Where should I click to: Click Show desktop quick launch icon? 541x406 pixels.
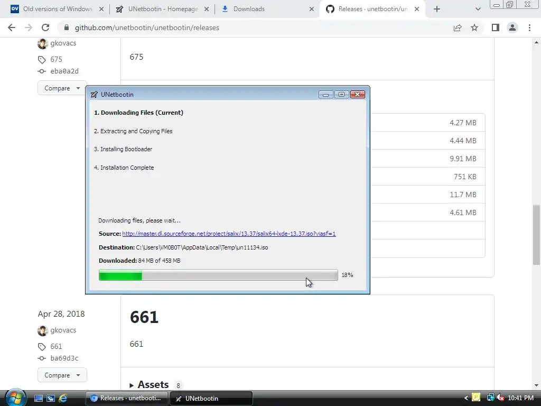pos(38,398)
